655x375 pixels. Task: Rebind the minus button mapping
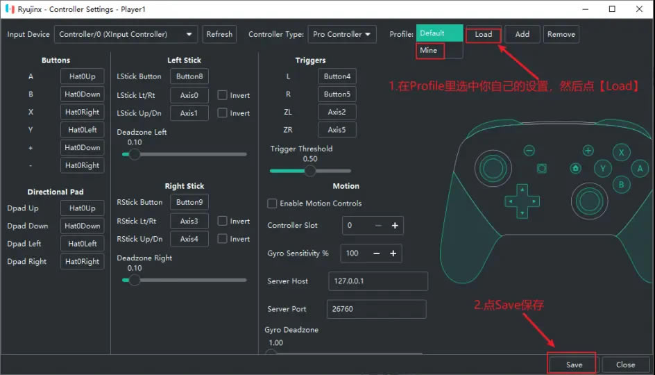point(83,165)
